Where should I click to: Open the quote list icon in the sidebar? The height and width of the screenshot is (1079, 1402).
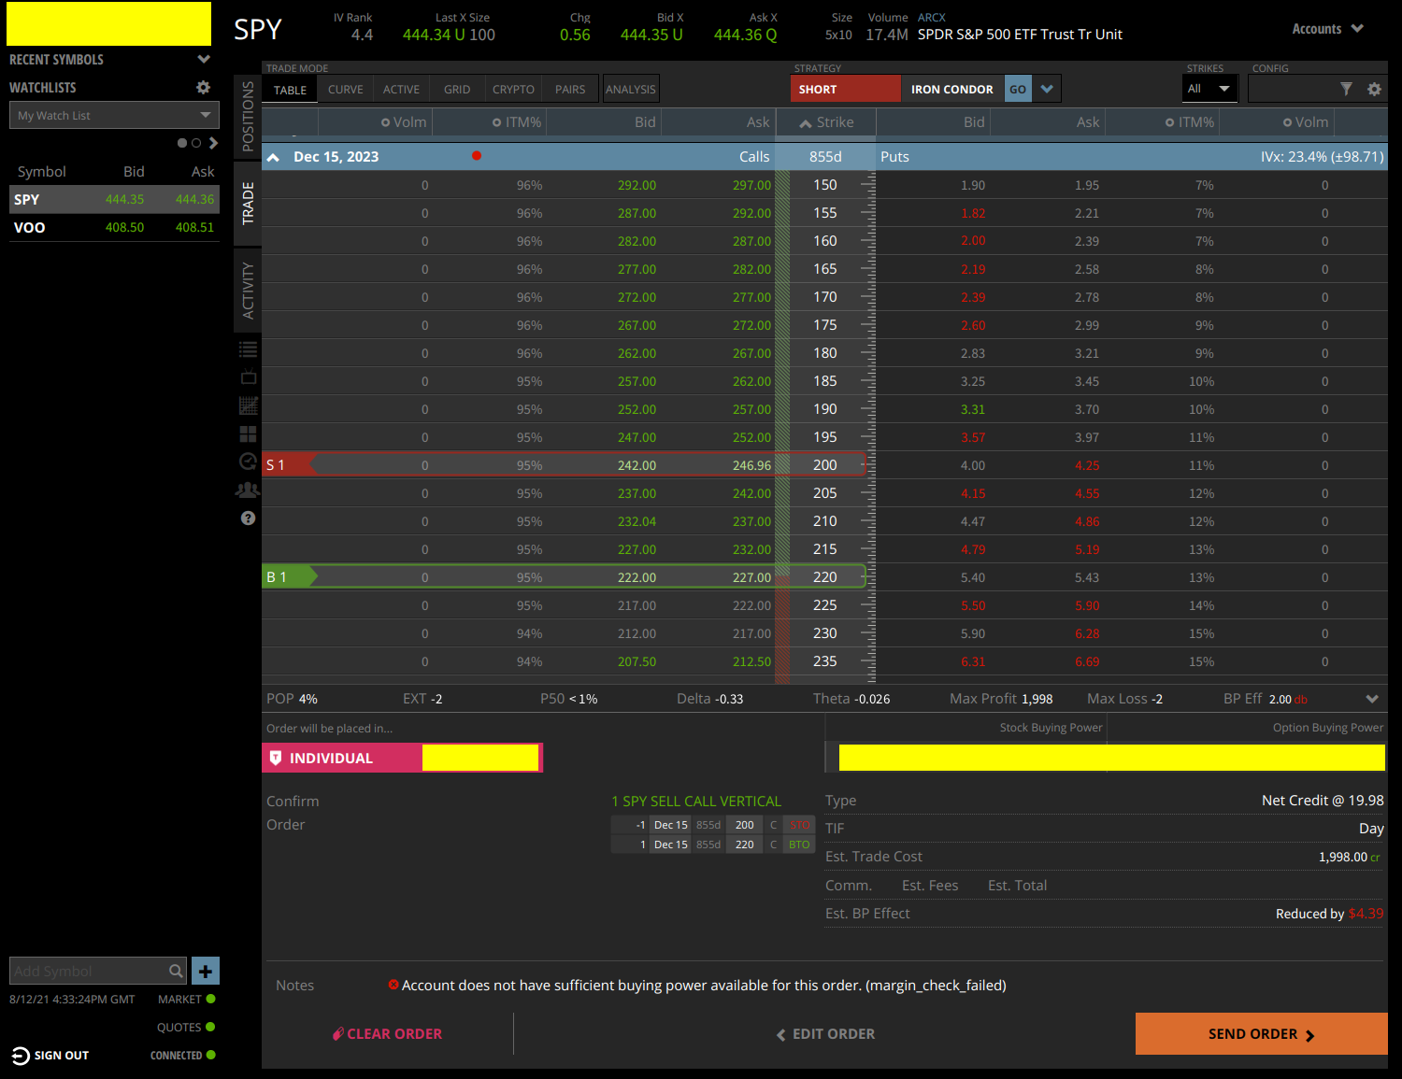pyautogui.click(x=248, y=349)
